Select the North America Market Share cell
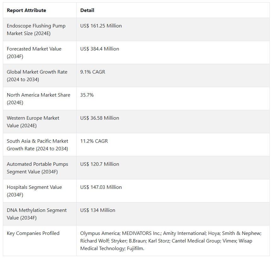Screen dimensions: 272x258 (x=38, y=99)
